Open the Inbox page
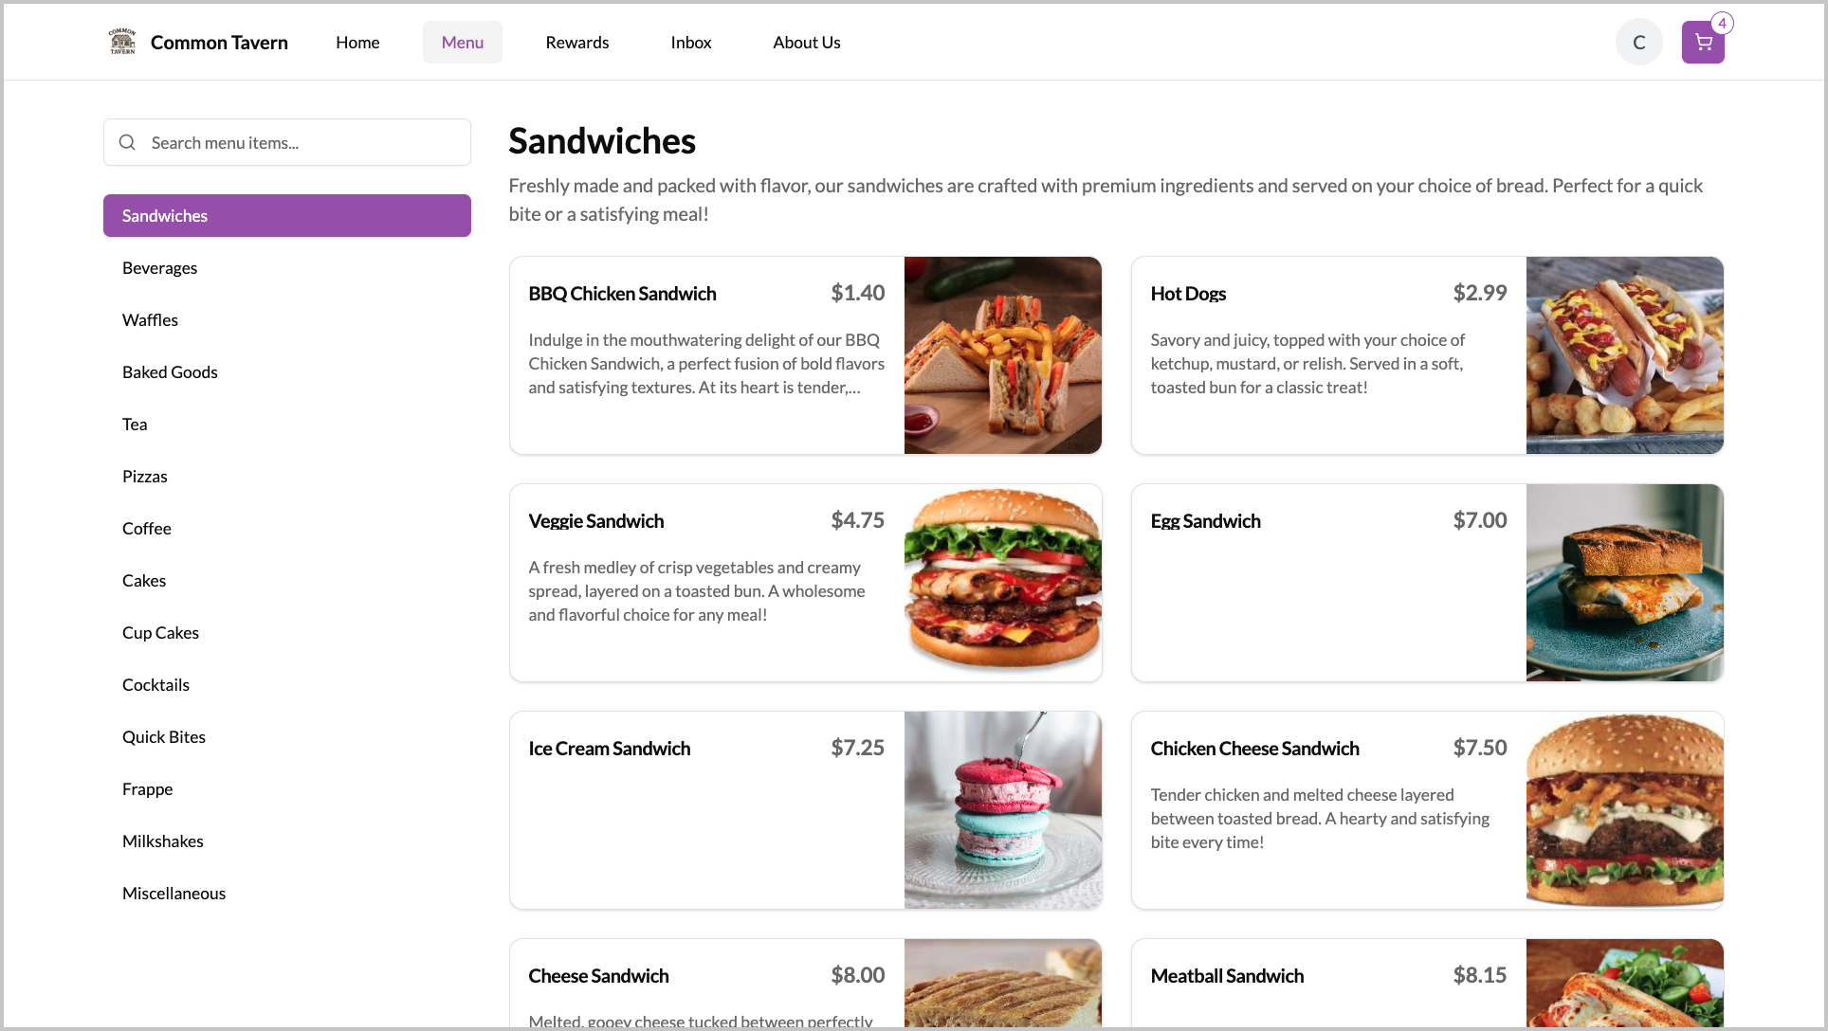1828x1031 pixels. pos(690,43)
